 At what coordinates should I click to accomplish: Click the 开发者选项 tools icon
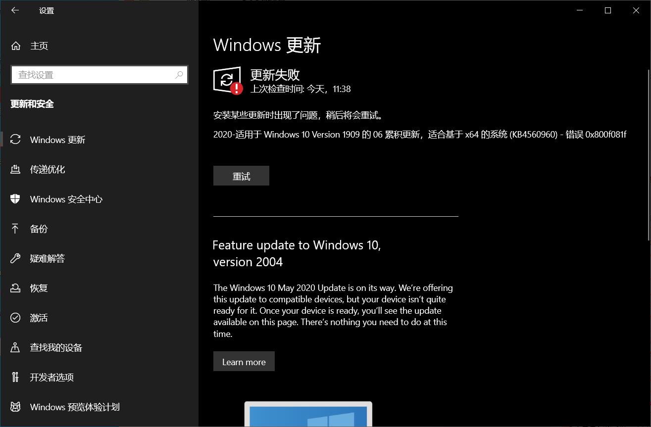pyautogui.click(x=15, y=377)
